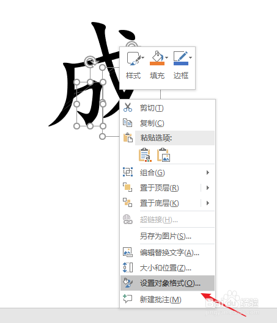Select 置于顶层(R) menu entry
277x323 pixels.
(x=159, y=187)
